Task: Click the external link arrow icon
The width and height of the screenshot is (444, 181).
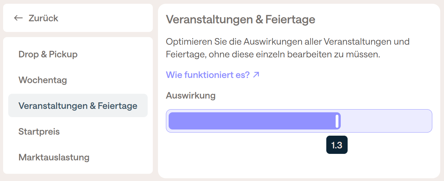Action: 256,75
